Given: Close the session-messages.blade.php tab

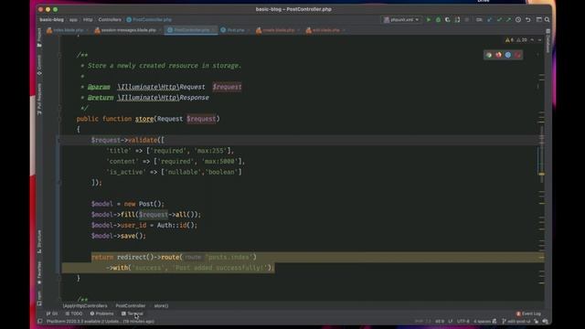Looking at the screenshot, I should (160, 30).
